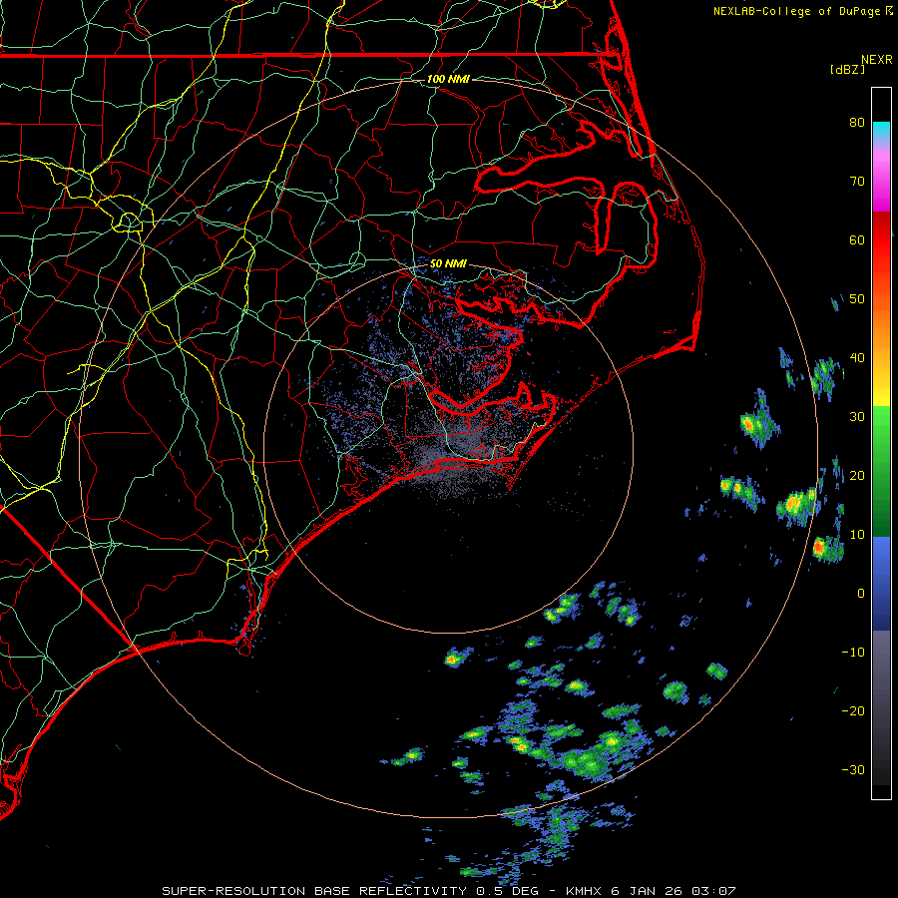898x898 pixels.
Task: Click the 20 value on the dBZ scale
Action: (857, 476)
